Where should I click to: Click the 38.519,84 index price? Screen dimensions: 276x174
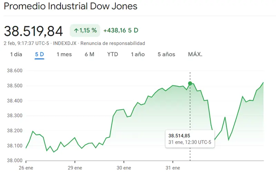click(33, 31)
